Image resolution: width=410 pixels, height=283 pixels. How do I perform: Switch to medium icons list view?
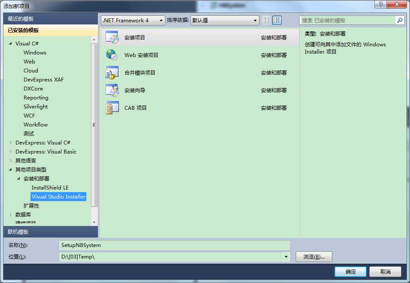277,20
